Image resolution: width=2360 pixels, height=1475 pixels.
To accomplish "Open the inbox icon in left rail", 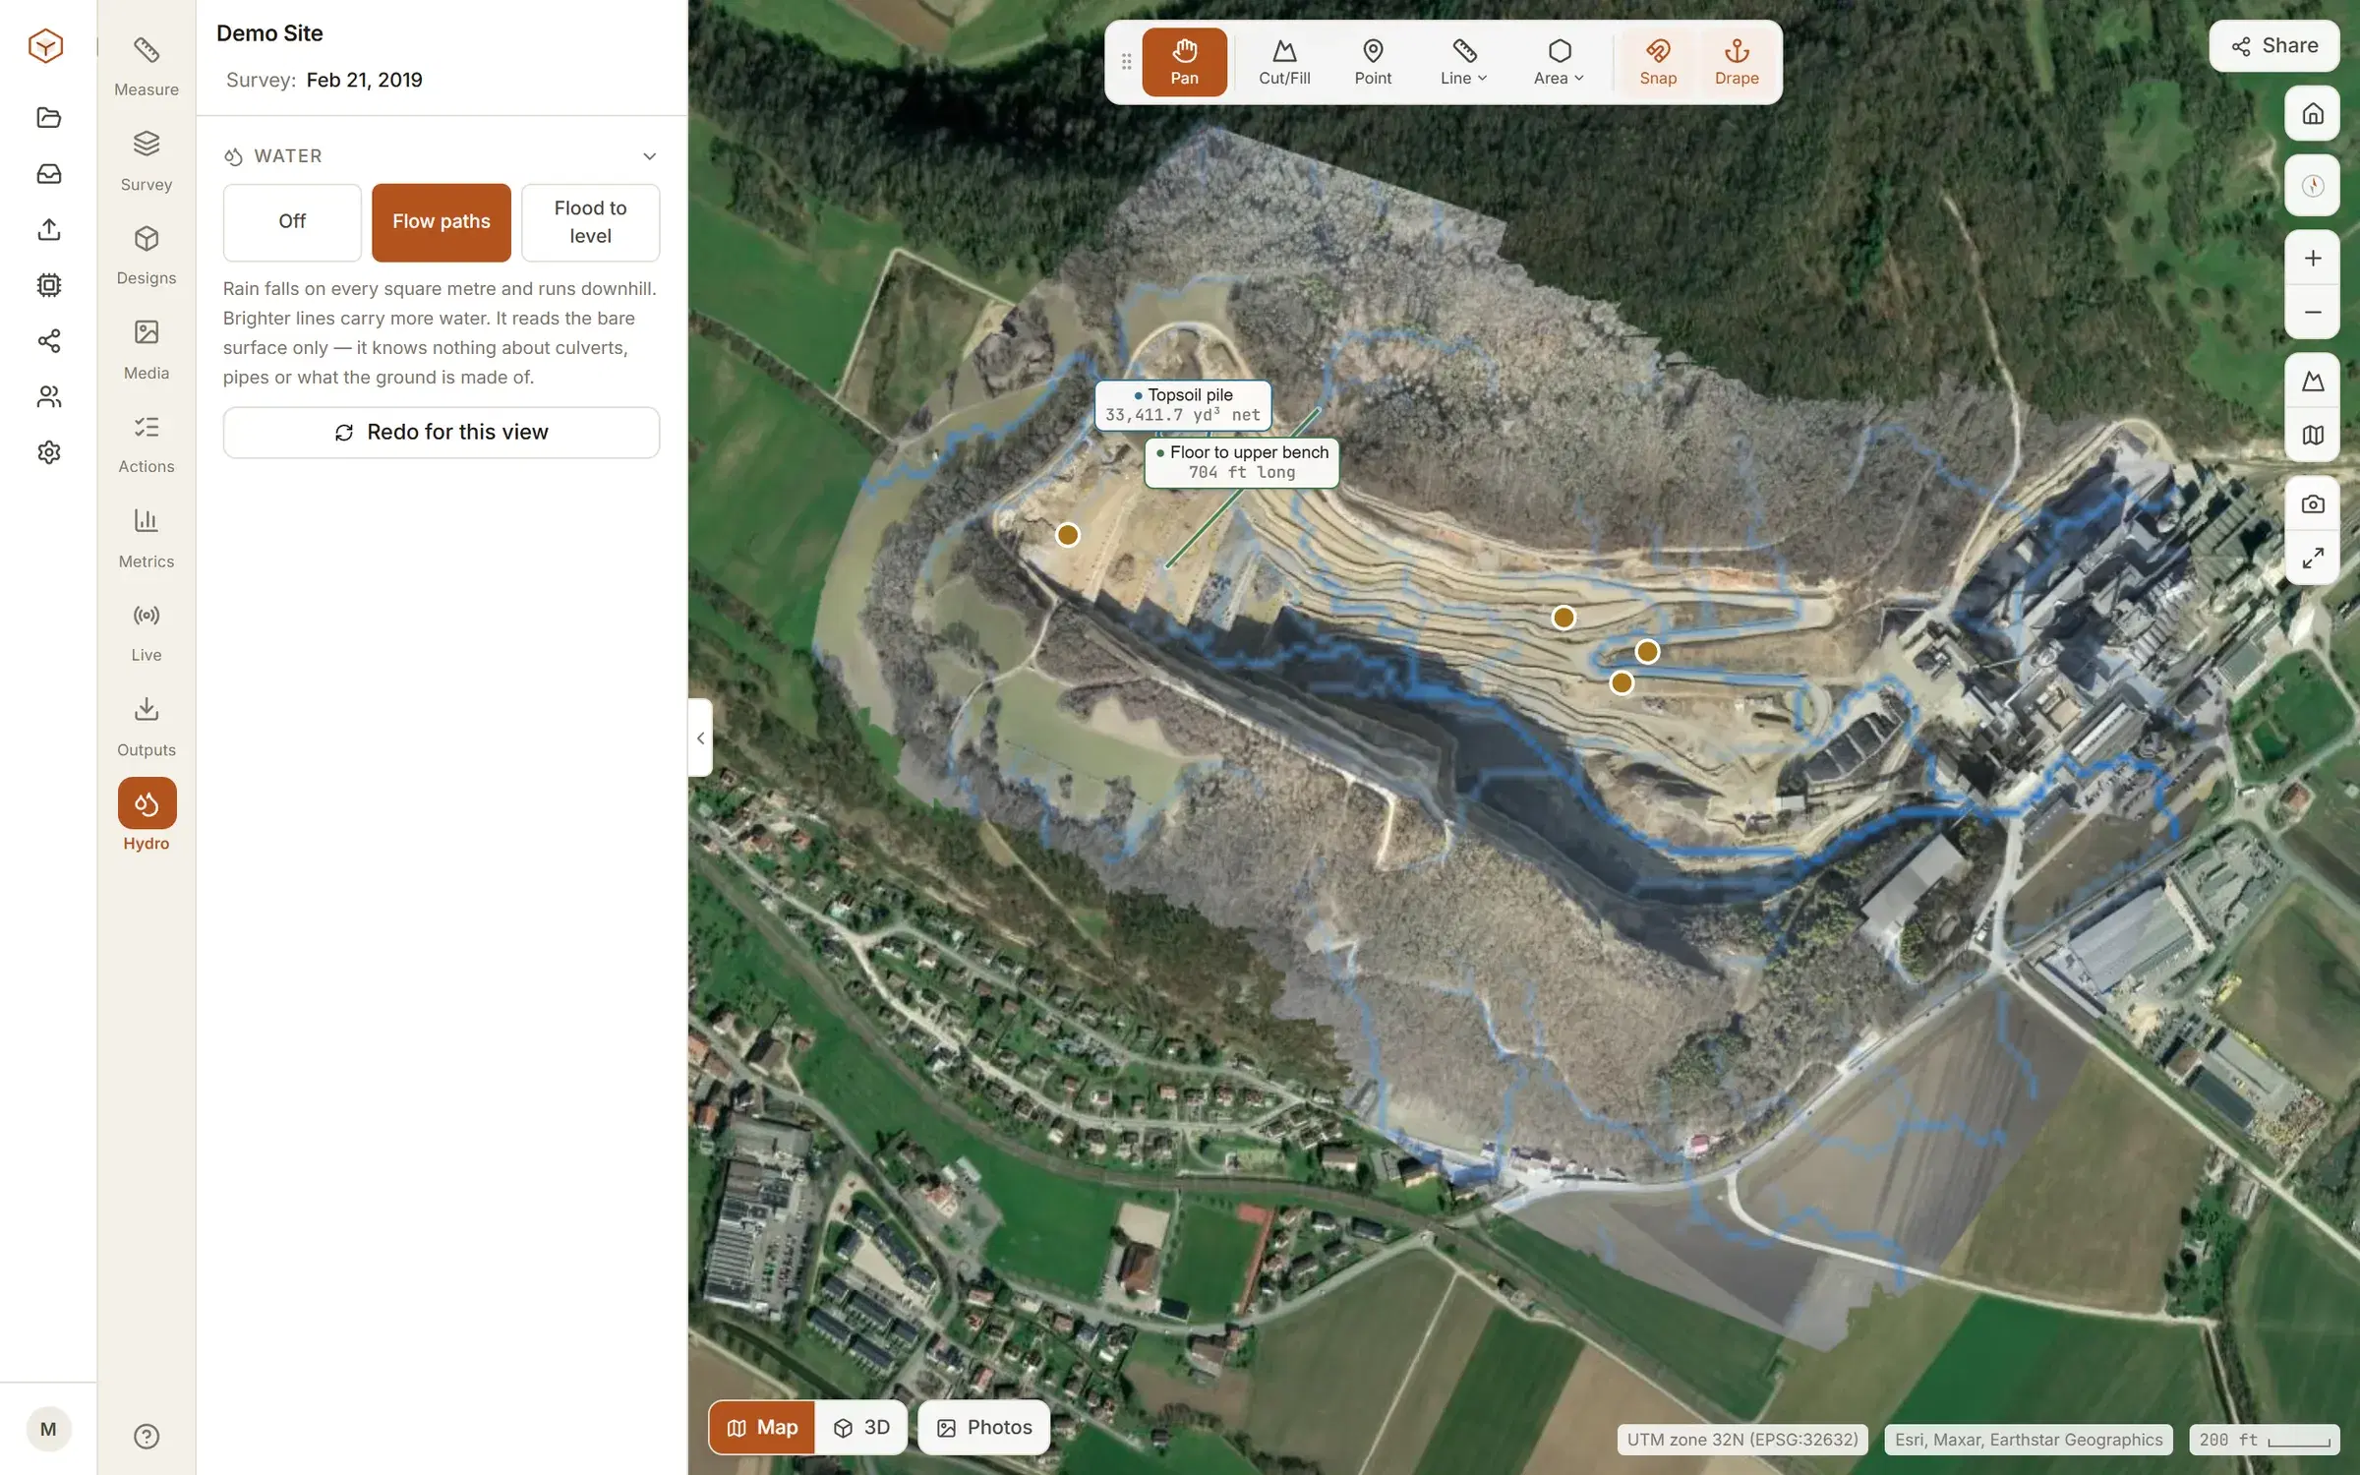I will pos(48,174).
